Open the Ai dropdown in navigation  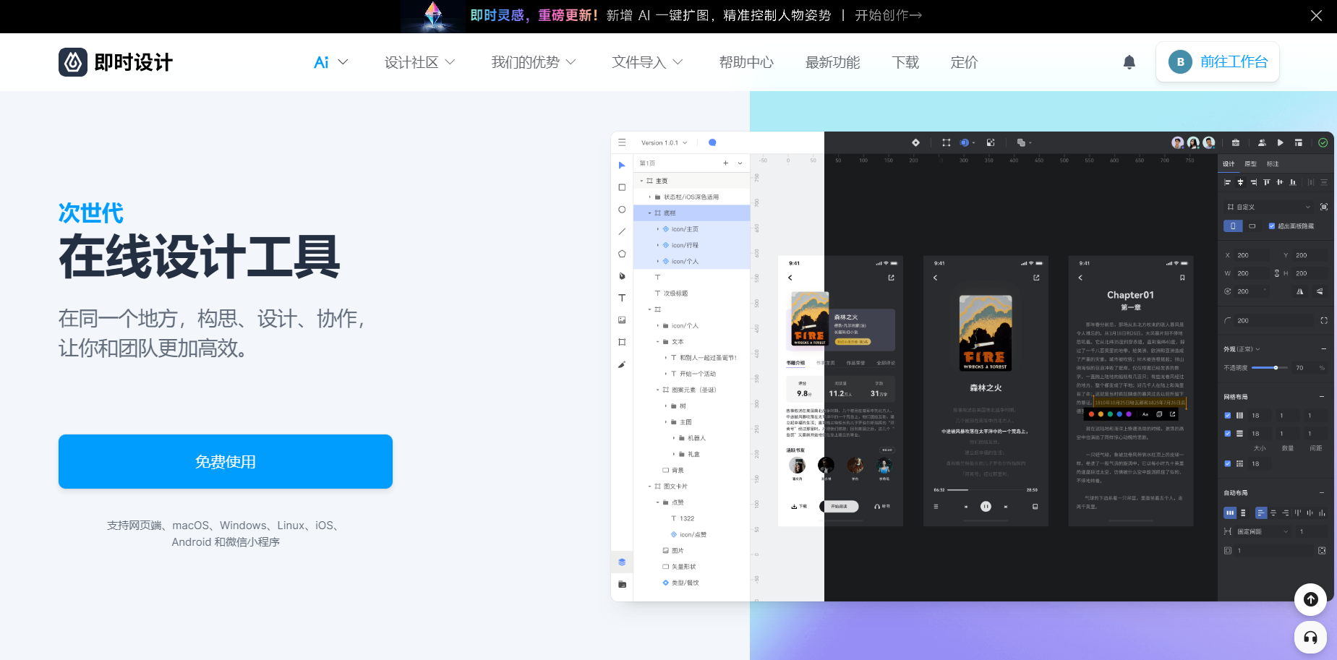330,62
